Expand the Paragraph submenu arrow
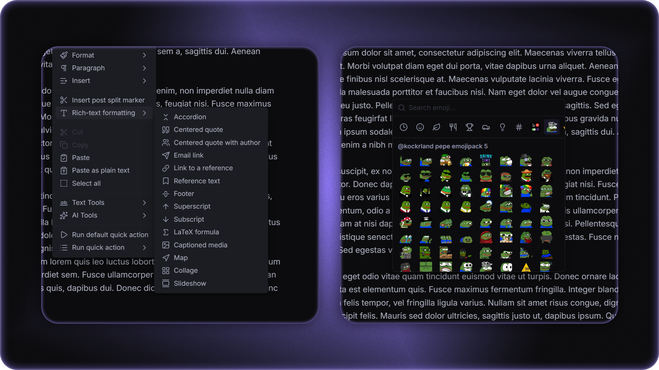The width and height of the screenshot is (659, 370). [144, 68]
